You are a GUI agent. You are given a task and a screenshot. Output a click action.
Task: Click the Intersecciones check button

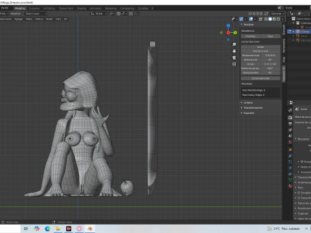[x=260, y=51]
